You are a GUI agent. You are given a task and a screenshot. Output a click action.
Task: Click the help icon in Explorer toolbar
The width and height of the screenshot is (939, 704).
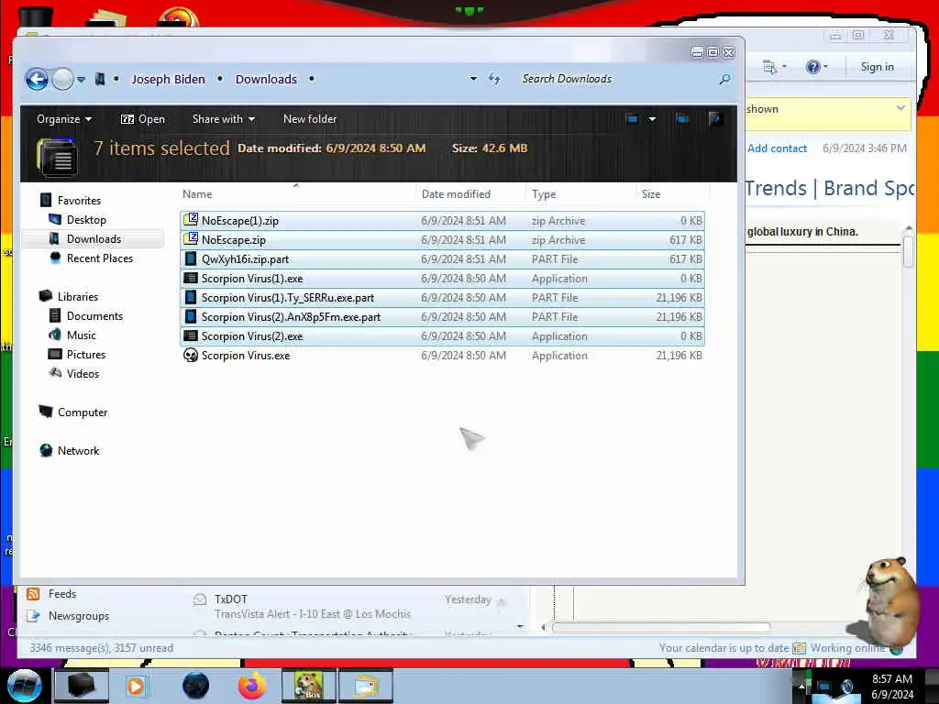(x=715, y=119)
